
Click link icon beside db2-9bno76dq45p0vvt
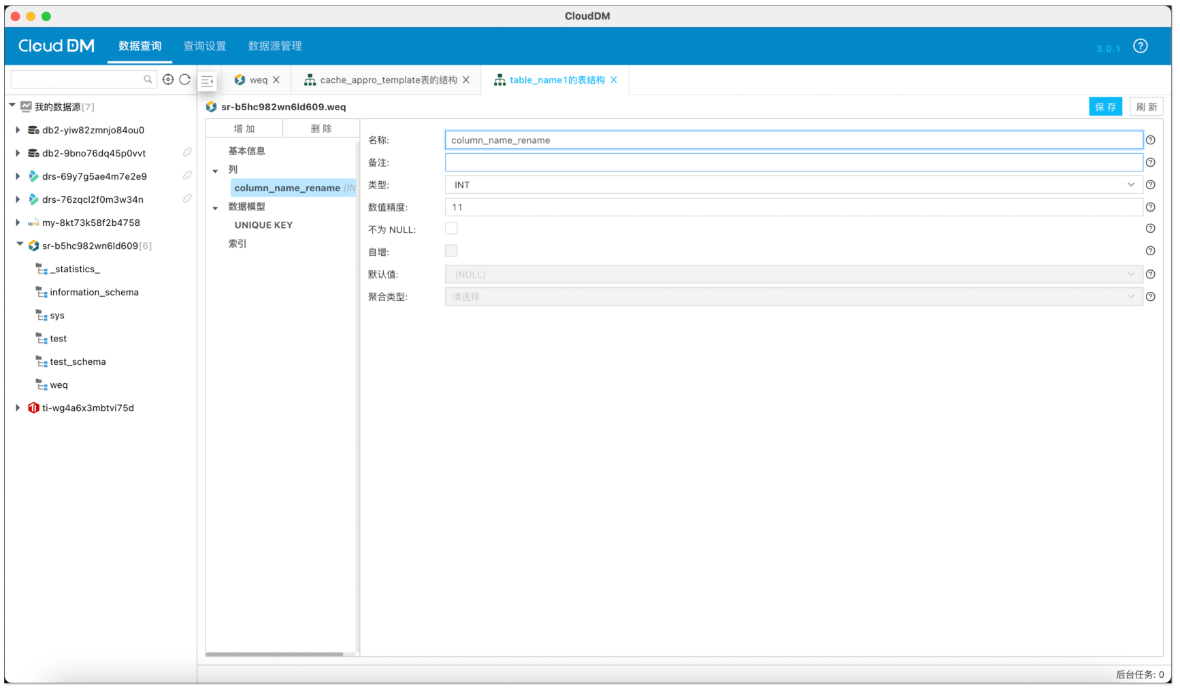click(187, 152)
